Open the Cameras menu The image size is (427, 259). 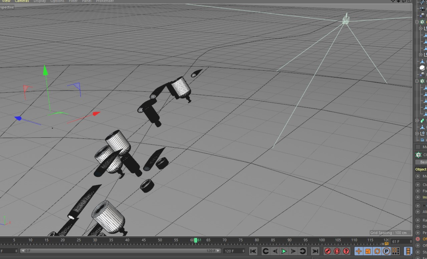coord(22,1)
